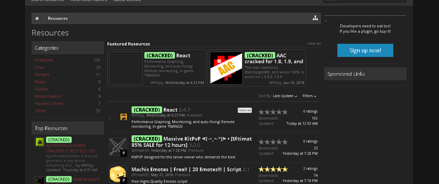Image resolution: width=439 pixels, height=184 pixels.
Task: Open the crossed swords Massive KitPvP icon
Action: pyautogui.click(x=118, y=147)
